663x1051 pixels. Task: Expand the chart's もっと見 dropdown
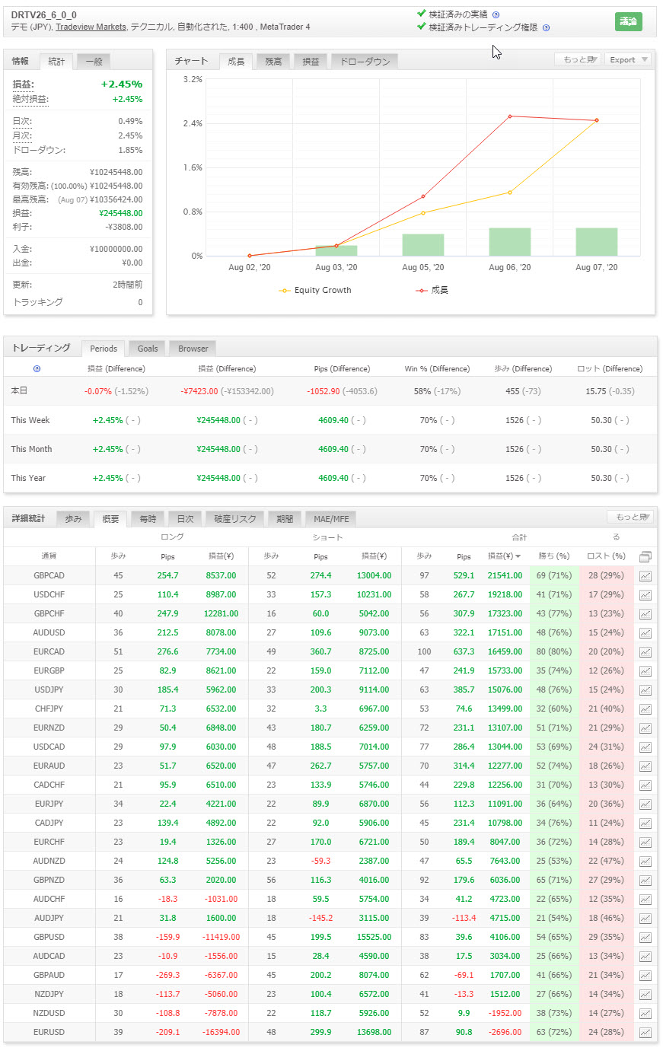pos(578,59)
